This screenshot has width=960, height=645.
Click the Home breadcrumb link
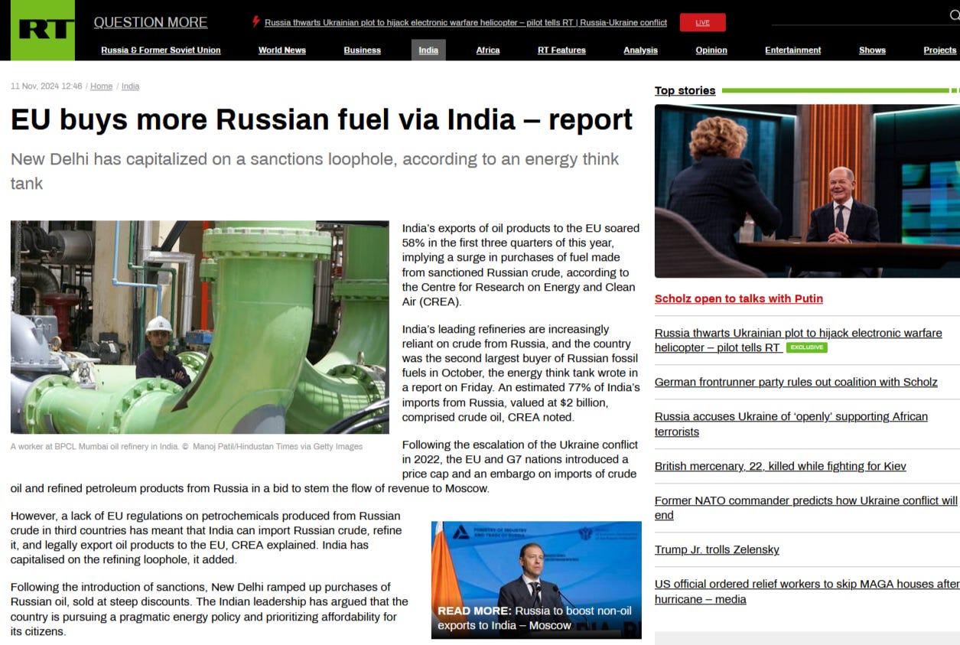[101, 86]
